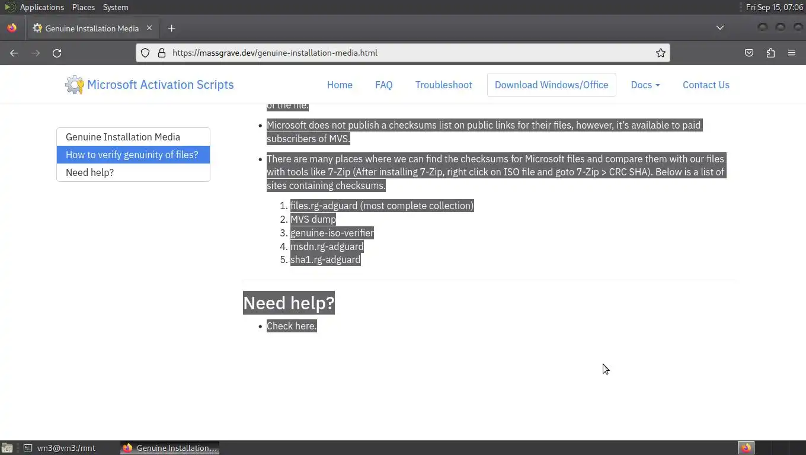Select How to verify genuinity of files?
The image size is (806, 455).
point(133,155)
